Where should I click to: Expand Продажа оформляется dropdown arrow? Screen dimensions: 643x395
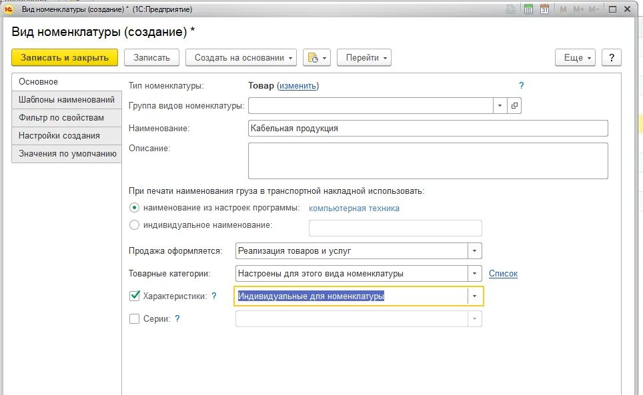coord(474,251)
